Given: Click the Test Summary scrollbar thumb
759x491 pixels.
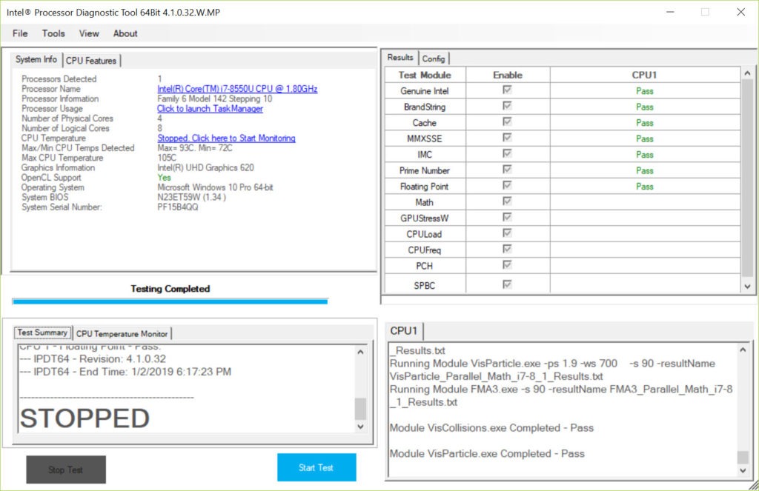Looking at the screenshot, I should [x=360, y=410].
